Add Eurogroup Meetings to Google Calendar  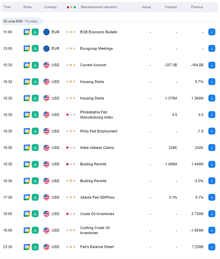pyautogui.click(x=27, y=48)
